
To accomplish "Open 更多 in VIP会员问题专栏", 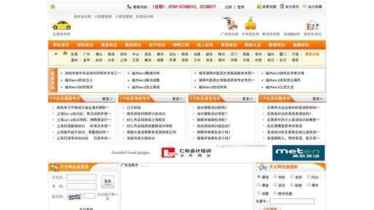I will coord(317,99).
